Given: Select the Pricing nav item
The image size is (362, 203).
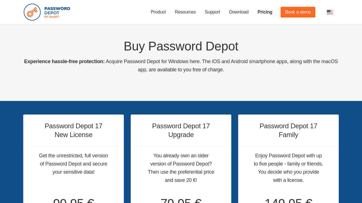Looking at the screenshot, I should coord(265,12).
